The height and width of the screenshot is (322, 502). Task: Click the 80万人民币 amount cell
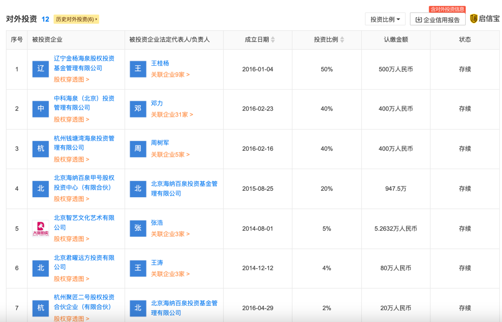click(396, 268)
